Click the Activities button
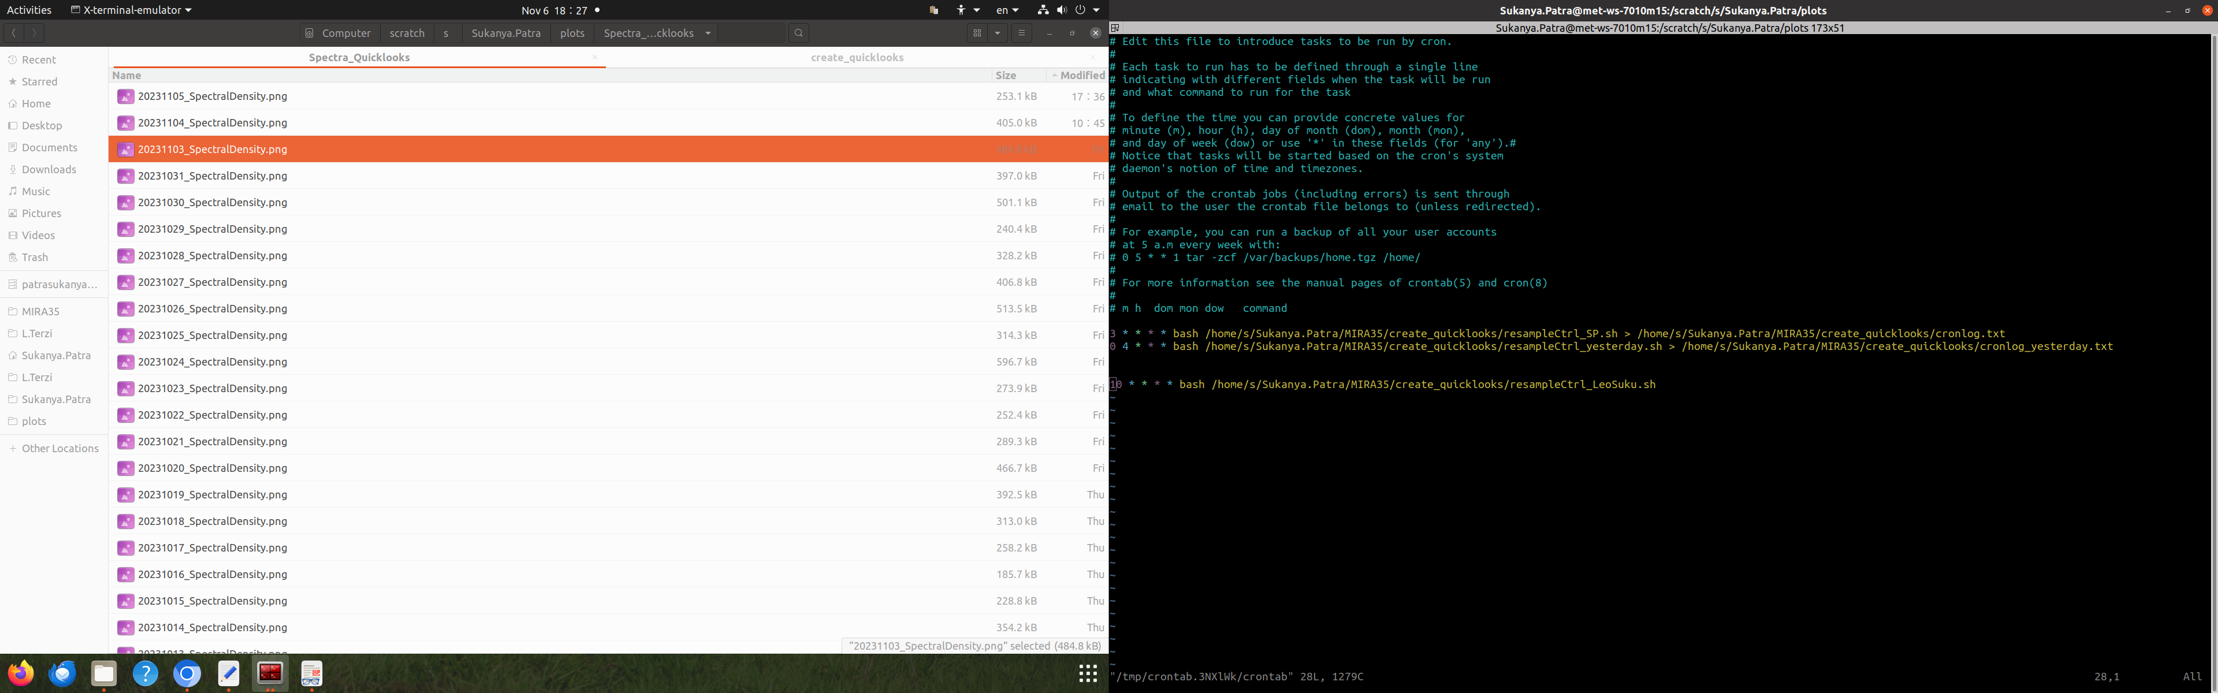The width and height of the screenshot is (2218, 693). click(28, 10)
